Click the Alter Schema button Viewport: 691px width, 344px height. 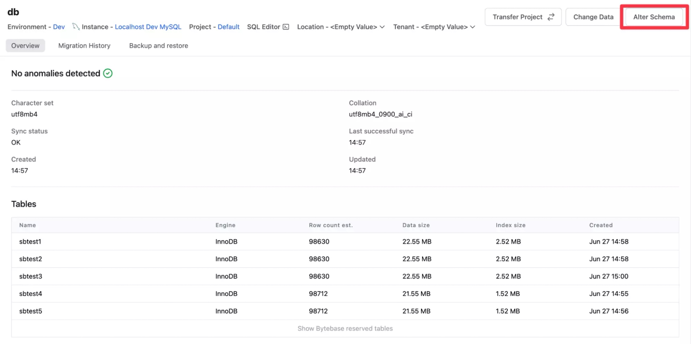[654, 17]
